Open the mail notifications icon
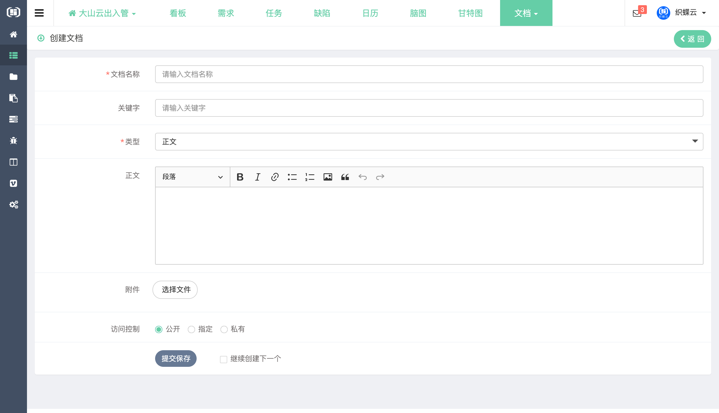This screenshot has width=719, height=413. (637, 13)
